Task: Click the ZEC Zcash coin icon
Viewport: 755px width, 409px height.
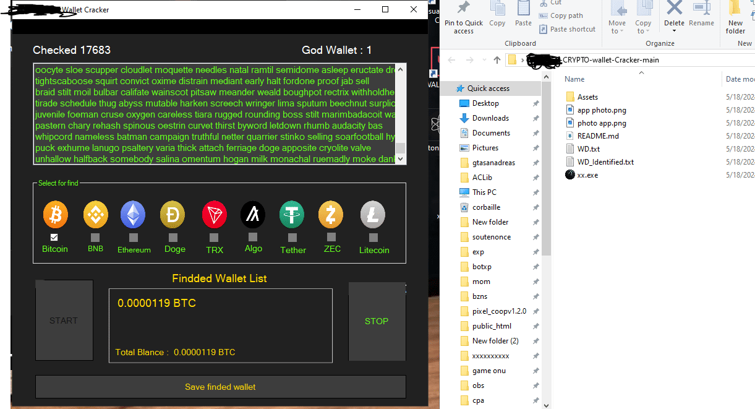Action: [331, 215]
